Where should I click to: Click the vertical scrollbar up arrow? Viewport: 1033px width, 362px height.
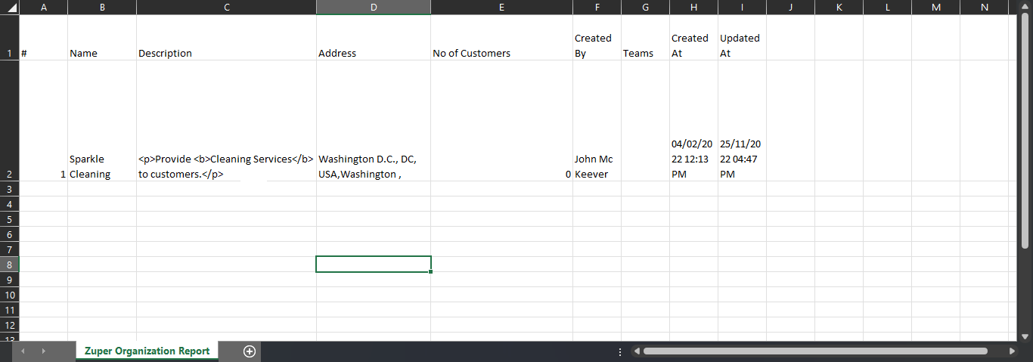click(1025, 8)
